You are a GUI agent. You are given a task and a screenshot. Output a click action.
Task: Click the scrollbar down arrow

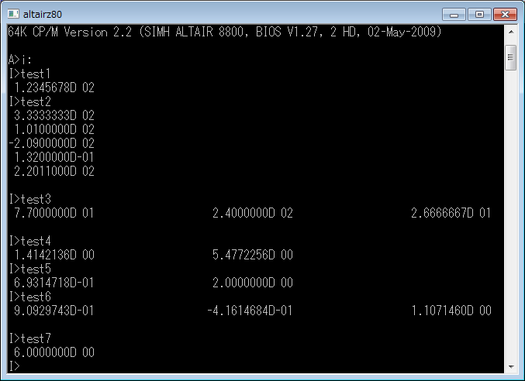pyautogui.click(x=511, y=366)
